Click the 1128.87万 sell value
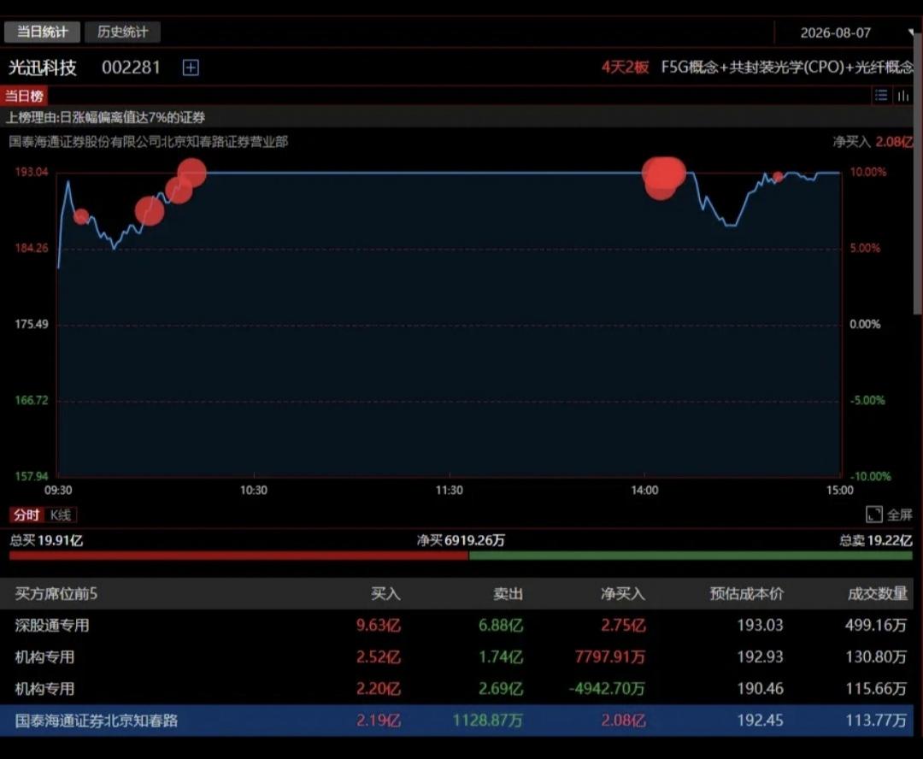923x759 pixels. click(487, 721)
